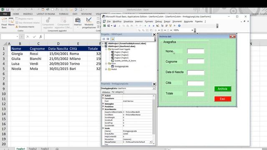This screenshot has height=150, width=267.
Task: Select Foglio1 (Foglio1) in project tree
Action: pos(121,52)
